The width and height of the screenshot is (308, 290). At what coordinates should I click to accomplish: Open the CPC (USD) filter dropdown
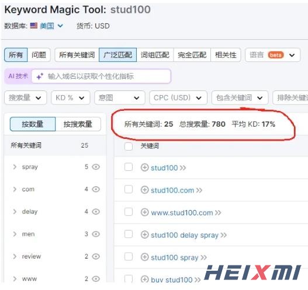178,97
